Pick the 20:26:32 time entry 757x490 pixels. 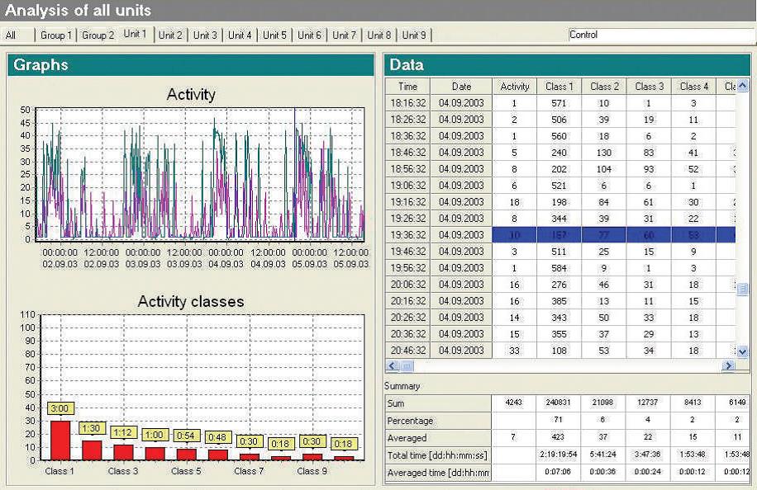408,317
